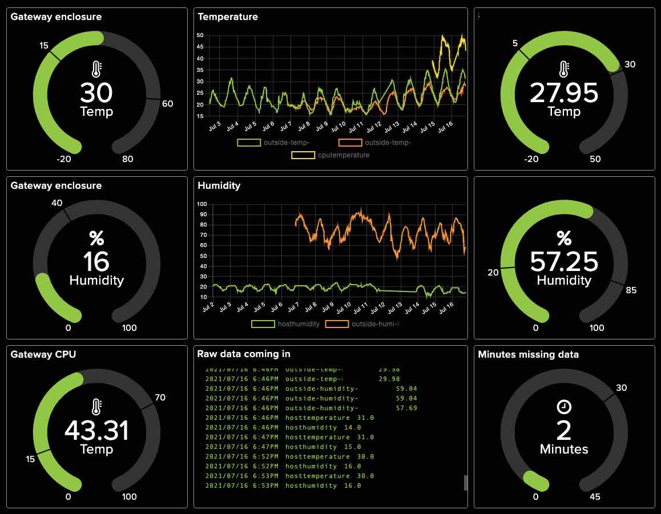Select 6:52PM hosthumidity 16.0 row
The width and height of the screenshot is (661, 514).
click(283, 466)
